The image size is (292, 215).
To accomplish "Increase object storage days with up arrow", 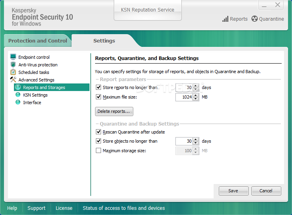I will [195, 139].
